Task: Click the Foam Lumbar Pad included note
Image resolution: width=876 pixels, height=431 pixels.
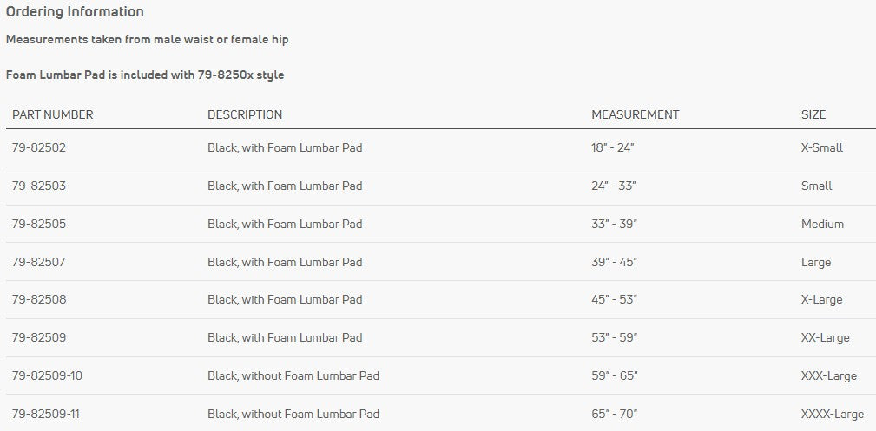Action: [x=145, y=75]
